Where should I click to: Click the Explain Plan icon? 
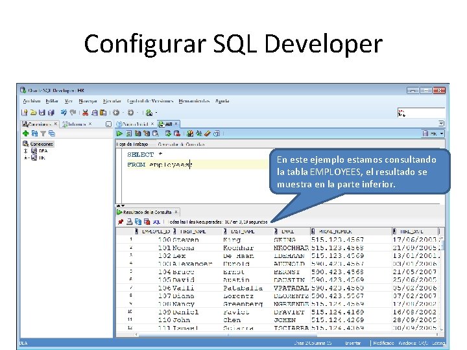click(138, 134)
